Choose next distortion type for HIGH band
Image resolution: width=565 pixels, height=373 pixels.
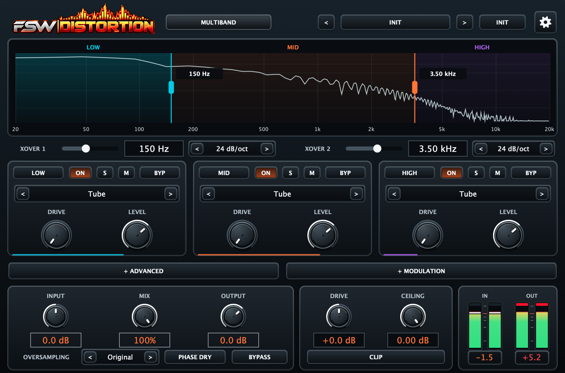click(542, 194)
